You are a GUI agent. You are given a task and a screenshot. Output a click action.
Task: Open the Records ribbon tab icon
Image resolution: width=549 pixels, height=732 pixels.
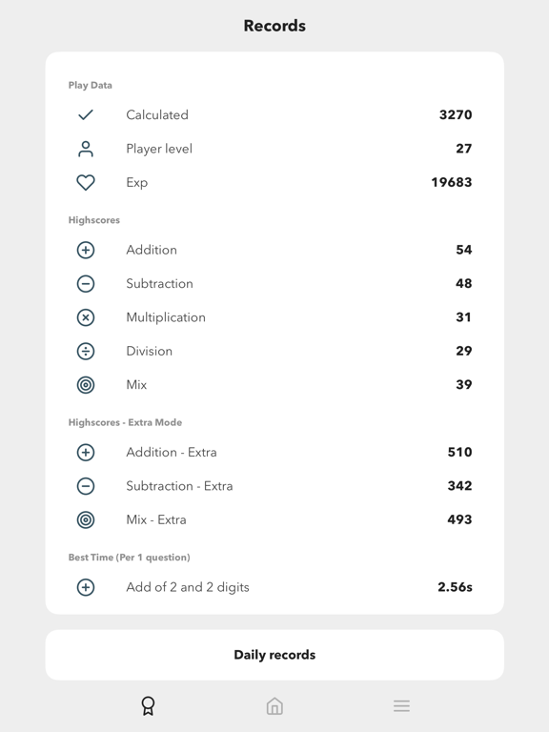pyautogui.click(x=148, y=706)
